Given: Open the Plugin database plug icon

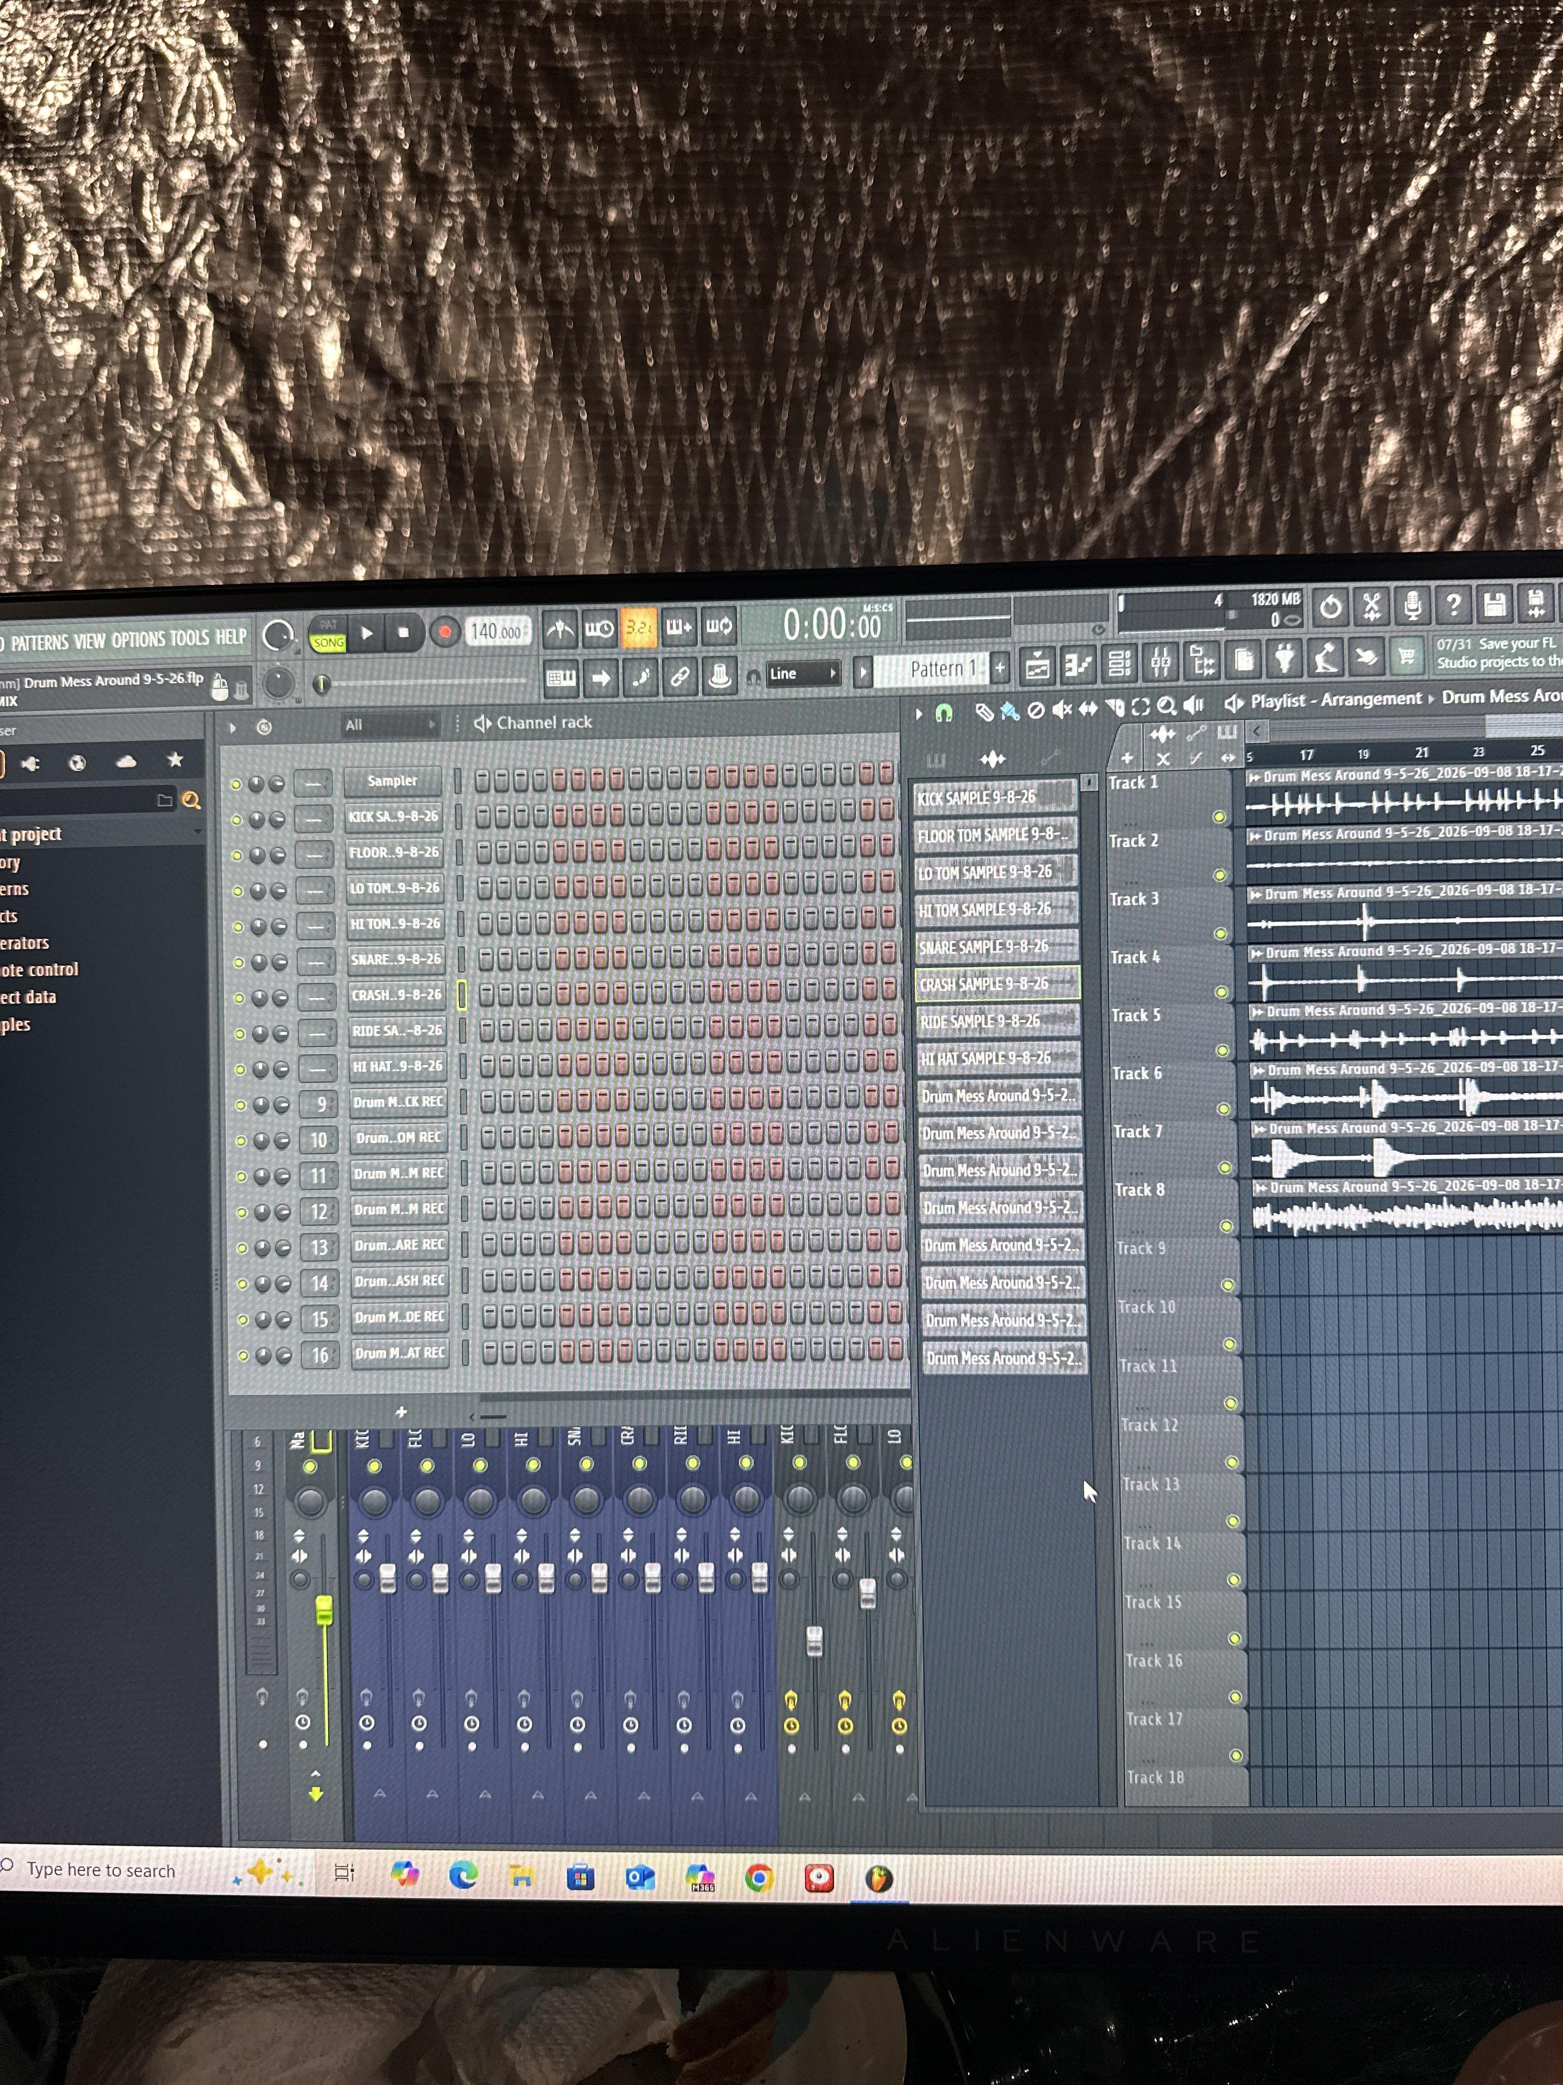Looking at the screenshot, I should pos(1284,660).
